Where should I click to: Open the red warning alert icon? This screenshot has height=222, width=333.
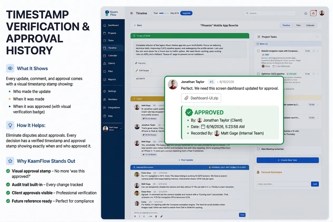pos(313,13)
